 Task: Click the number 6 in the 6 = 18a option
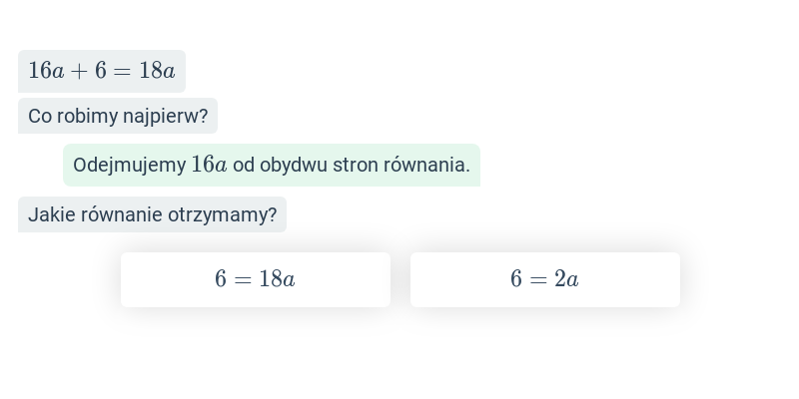pyautogui.click(x=220, y=279)
